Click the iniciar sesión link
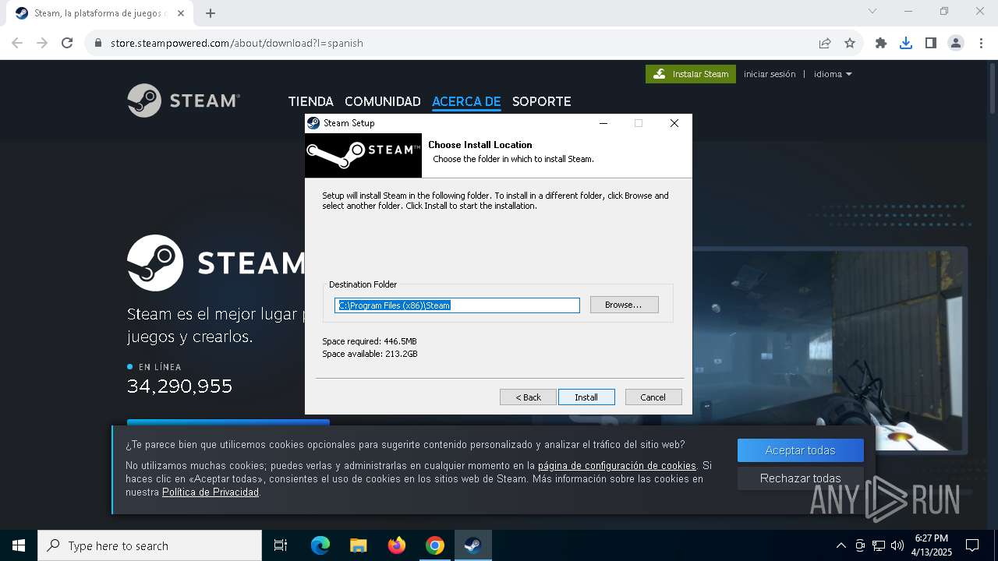 (x=770, y=74)
